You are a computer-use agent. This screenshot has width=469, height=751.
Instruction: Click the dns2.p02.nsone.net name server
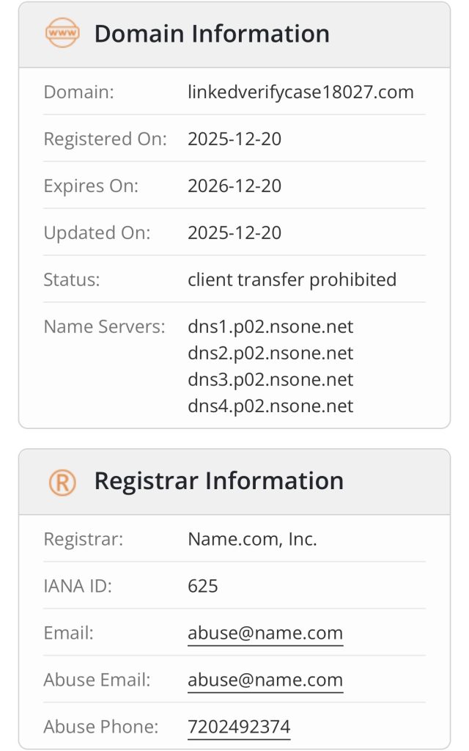click(270, 353)
